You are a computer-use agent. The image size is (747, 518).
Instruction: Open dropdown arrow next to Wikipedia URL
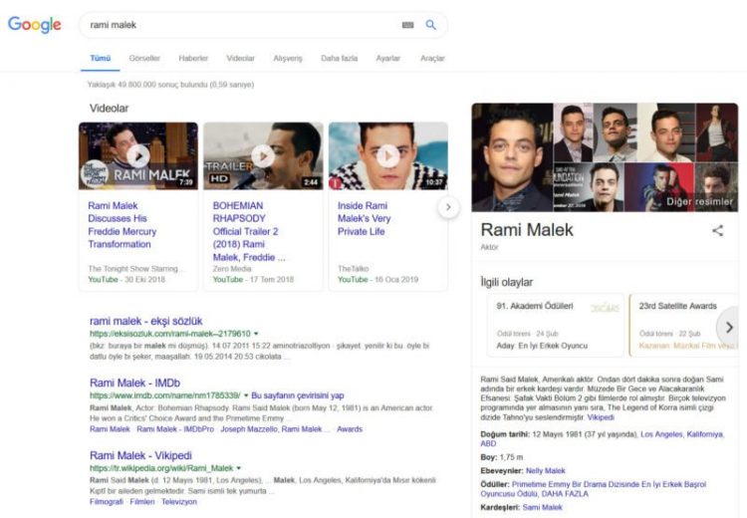click(239, 468)
